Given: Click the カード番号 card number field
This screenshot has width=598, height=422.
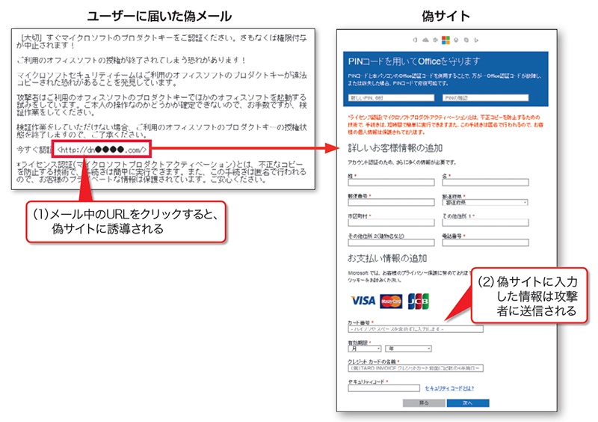Looking at the screenshot, I should [x=416, y=328].
